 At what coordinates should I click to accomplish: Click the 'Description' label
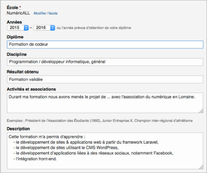coord(18,129)
